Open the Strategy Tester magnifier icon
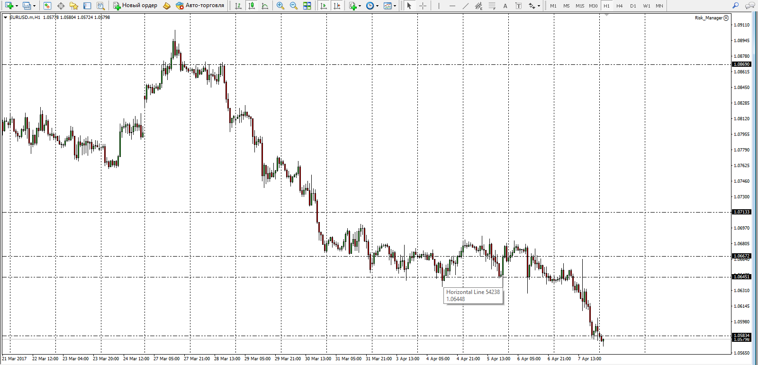 coord(100,6)
